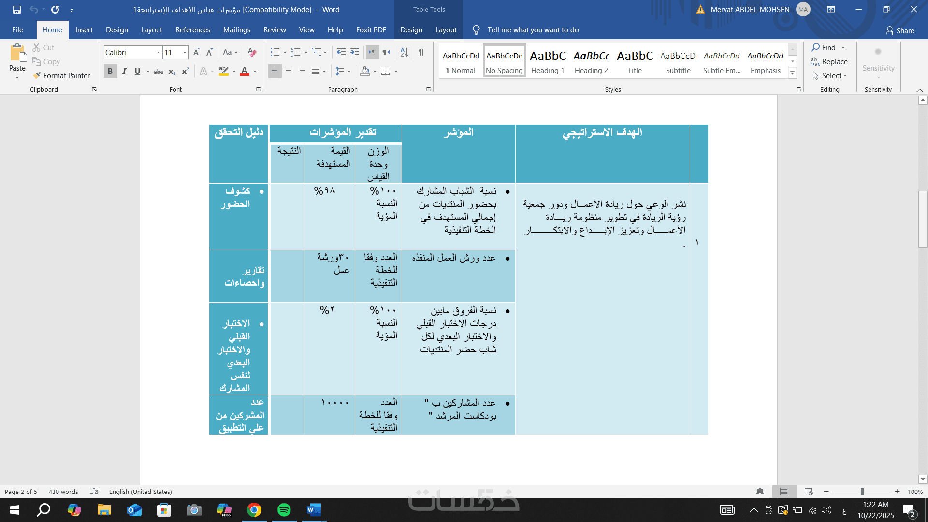The height and width of the screenshot is (522, 928).
Task: Select the Heading 1 style thumbnail
Action: 548,61
